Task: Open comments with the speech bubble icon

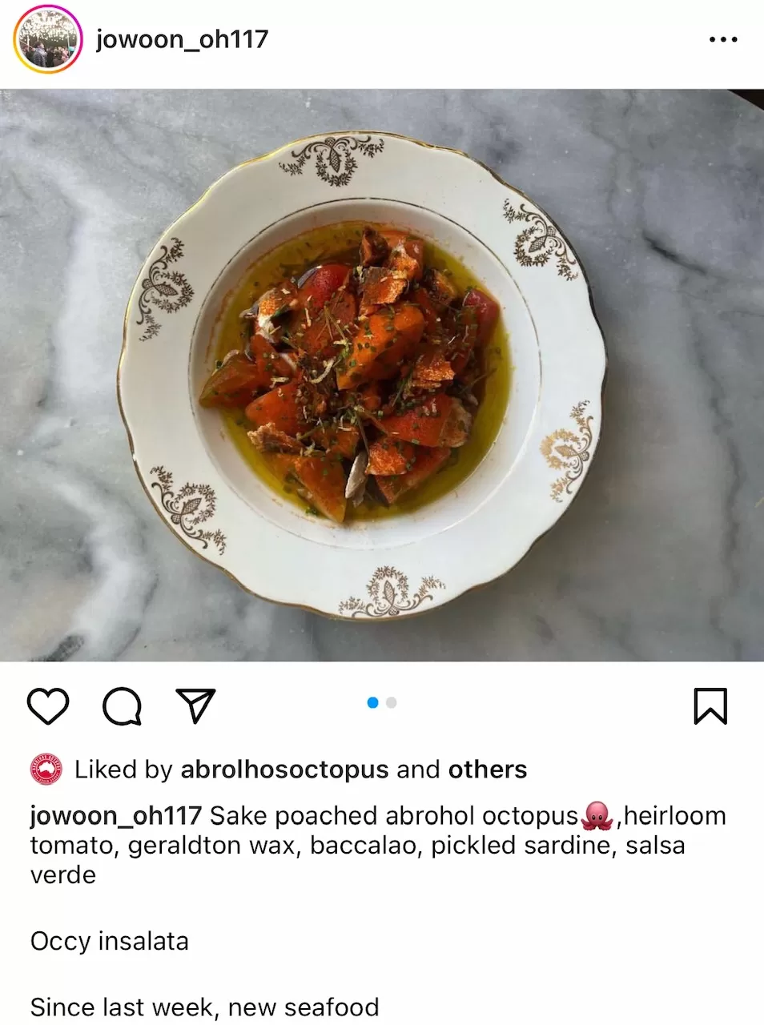Action: [122, 705]
